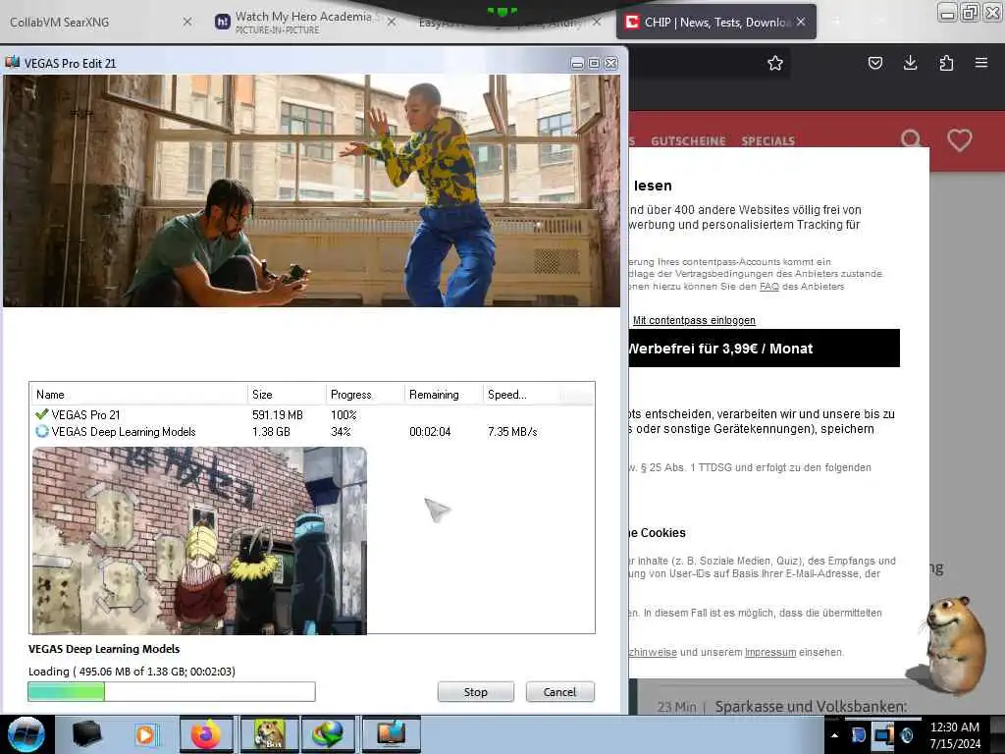Image resolution: width=1005 pixels, height=754 pixels.
Task: Close the Watch My Hero Academia tab
Action: (x=392, y=22)
